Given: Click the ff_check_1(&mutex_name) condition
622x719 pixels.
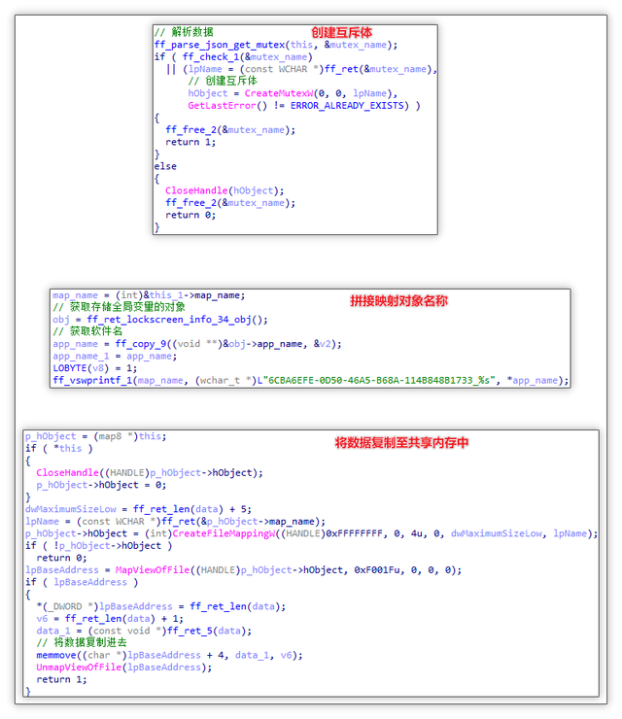Looking at the screenshot, I should point(248,57).
